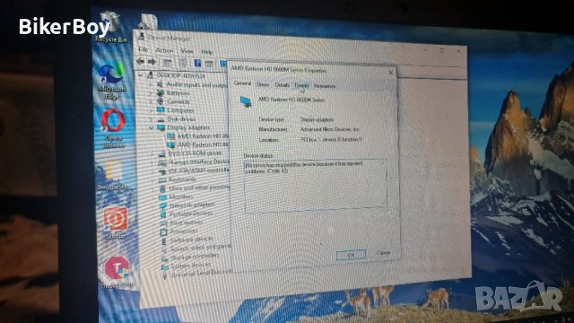Switch to the Details tab
This screenshot has width=574, height=323.
click(282, 85)
